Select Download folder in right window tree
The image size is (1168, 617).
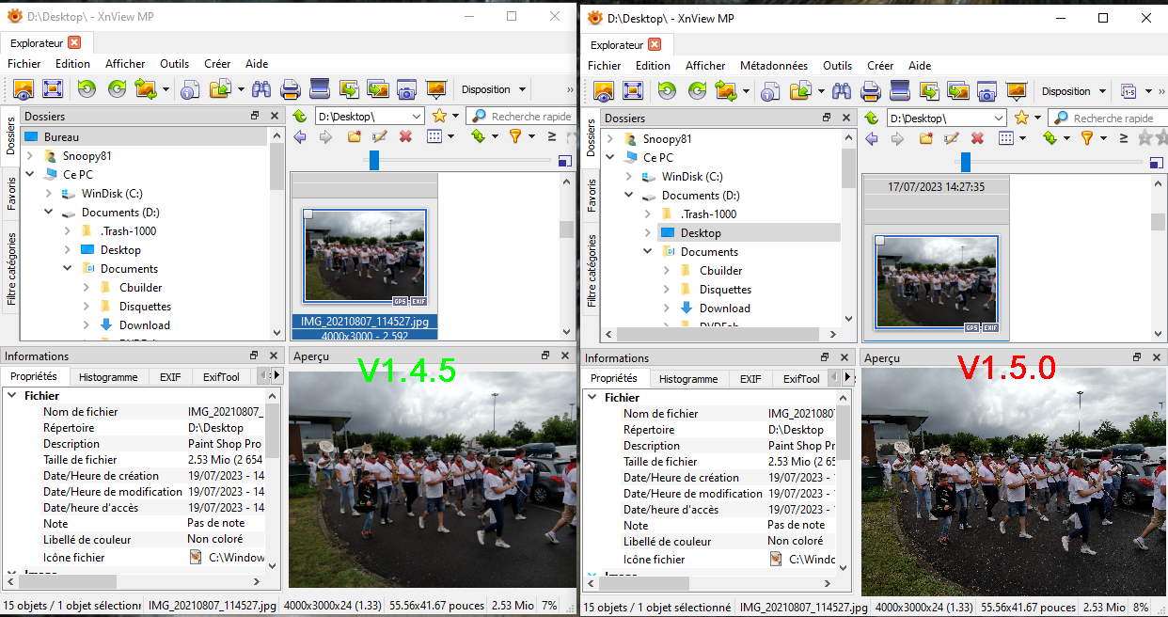tap(724, 308)
